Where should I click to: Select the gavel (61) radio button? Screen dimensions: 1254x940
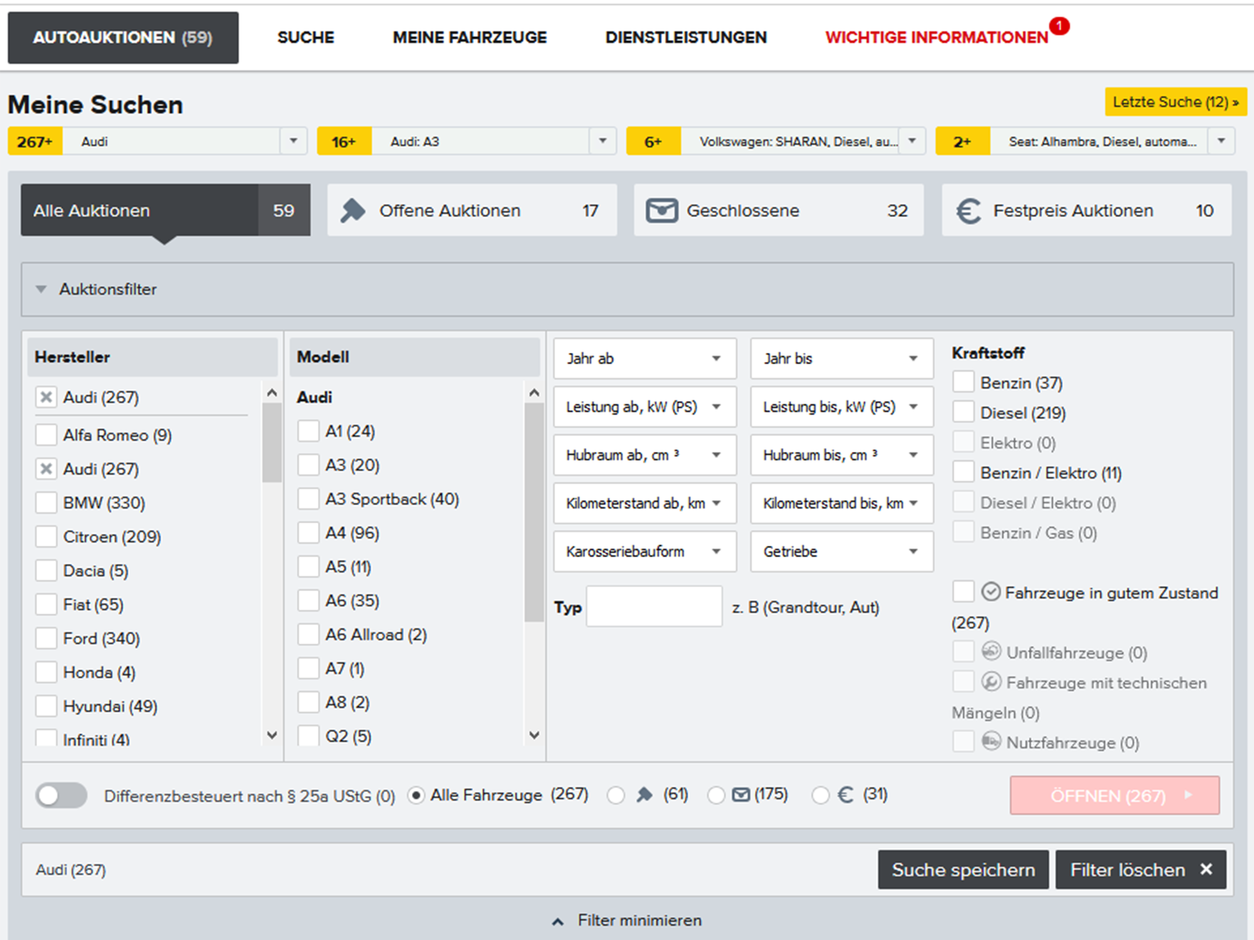616,795
